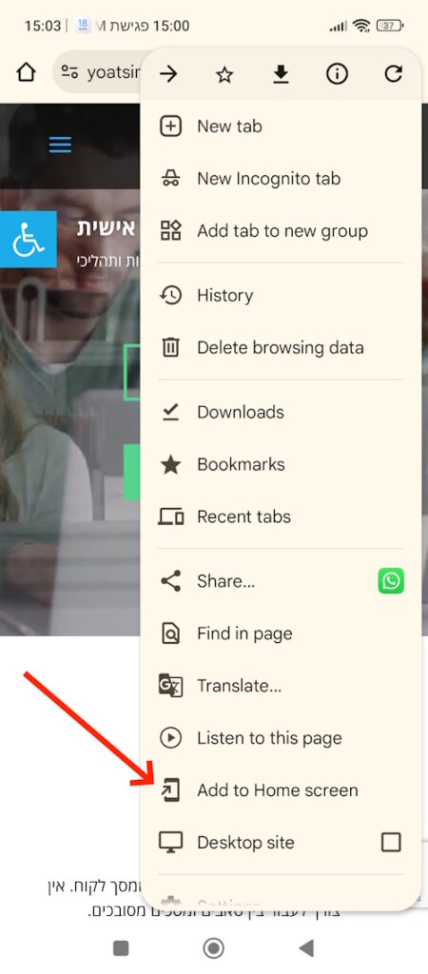Choose Delete browsing data
The image size is (428, 974).
click(281, 348)
